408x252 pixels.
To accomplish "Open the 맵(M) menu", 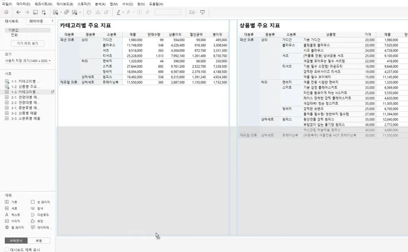I will 114,4.
